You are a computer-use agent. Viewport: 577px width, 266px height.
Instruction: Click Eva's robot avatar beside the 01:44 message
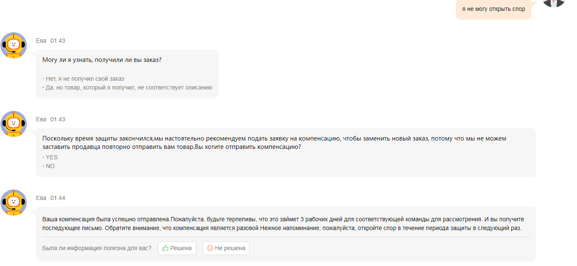14,202
